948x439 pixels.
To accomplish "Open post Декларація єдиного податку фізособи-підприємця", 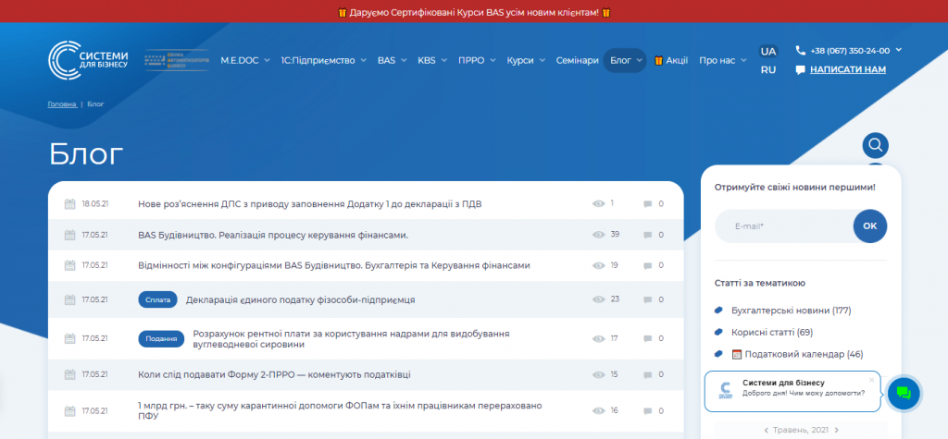I will [x=301, y=300].
